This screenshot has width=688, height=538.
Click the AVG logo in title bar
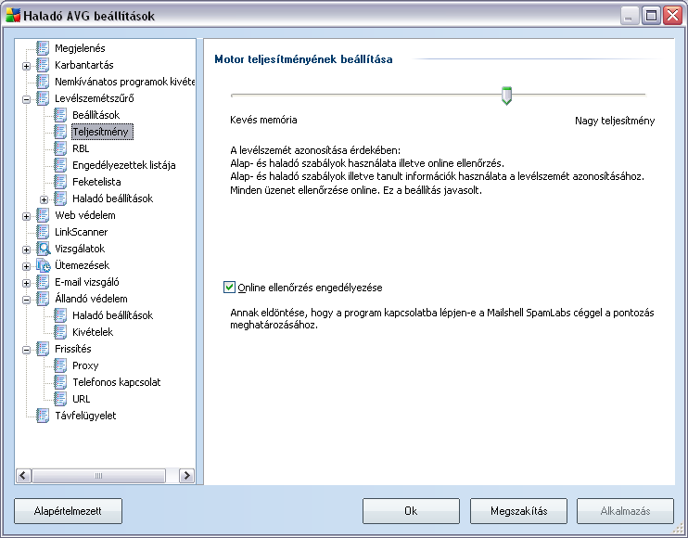13,16
